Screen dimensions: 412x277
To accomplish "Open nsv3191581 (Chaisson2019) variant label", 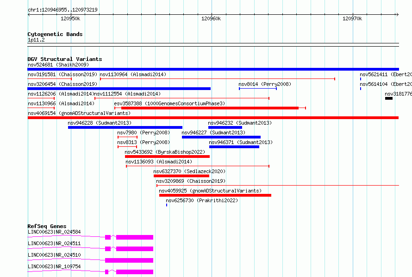I will pos(62,74).
